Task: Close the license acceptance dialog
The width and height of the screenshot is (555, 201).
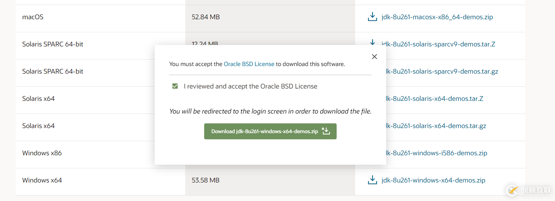Action: [x=374, y=57]
